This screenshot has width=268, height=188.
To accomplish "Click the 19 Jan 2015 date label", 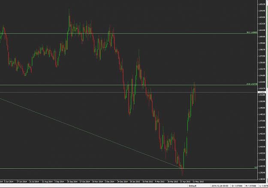I will coord(135,182).
